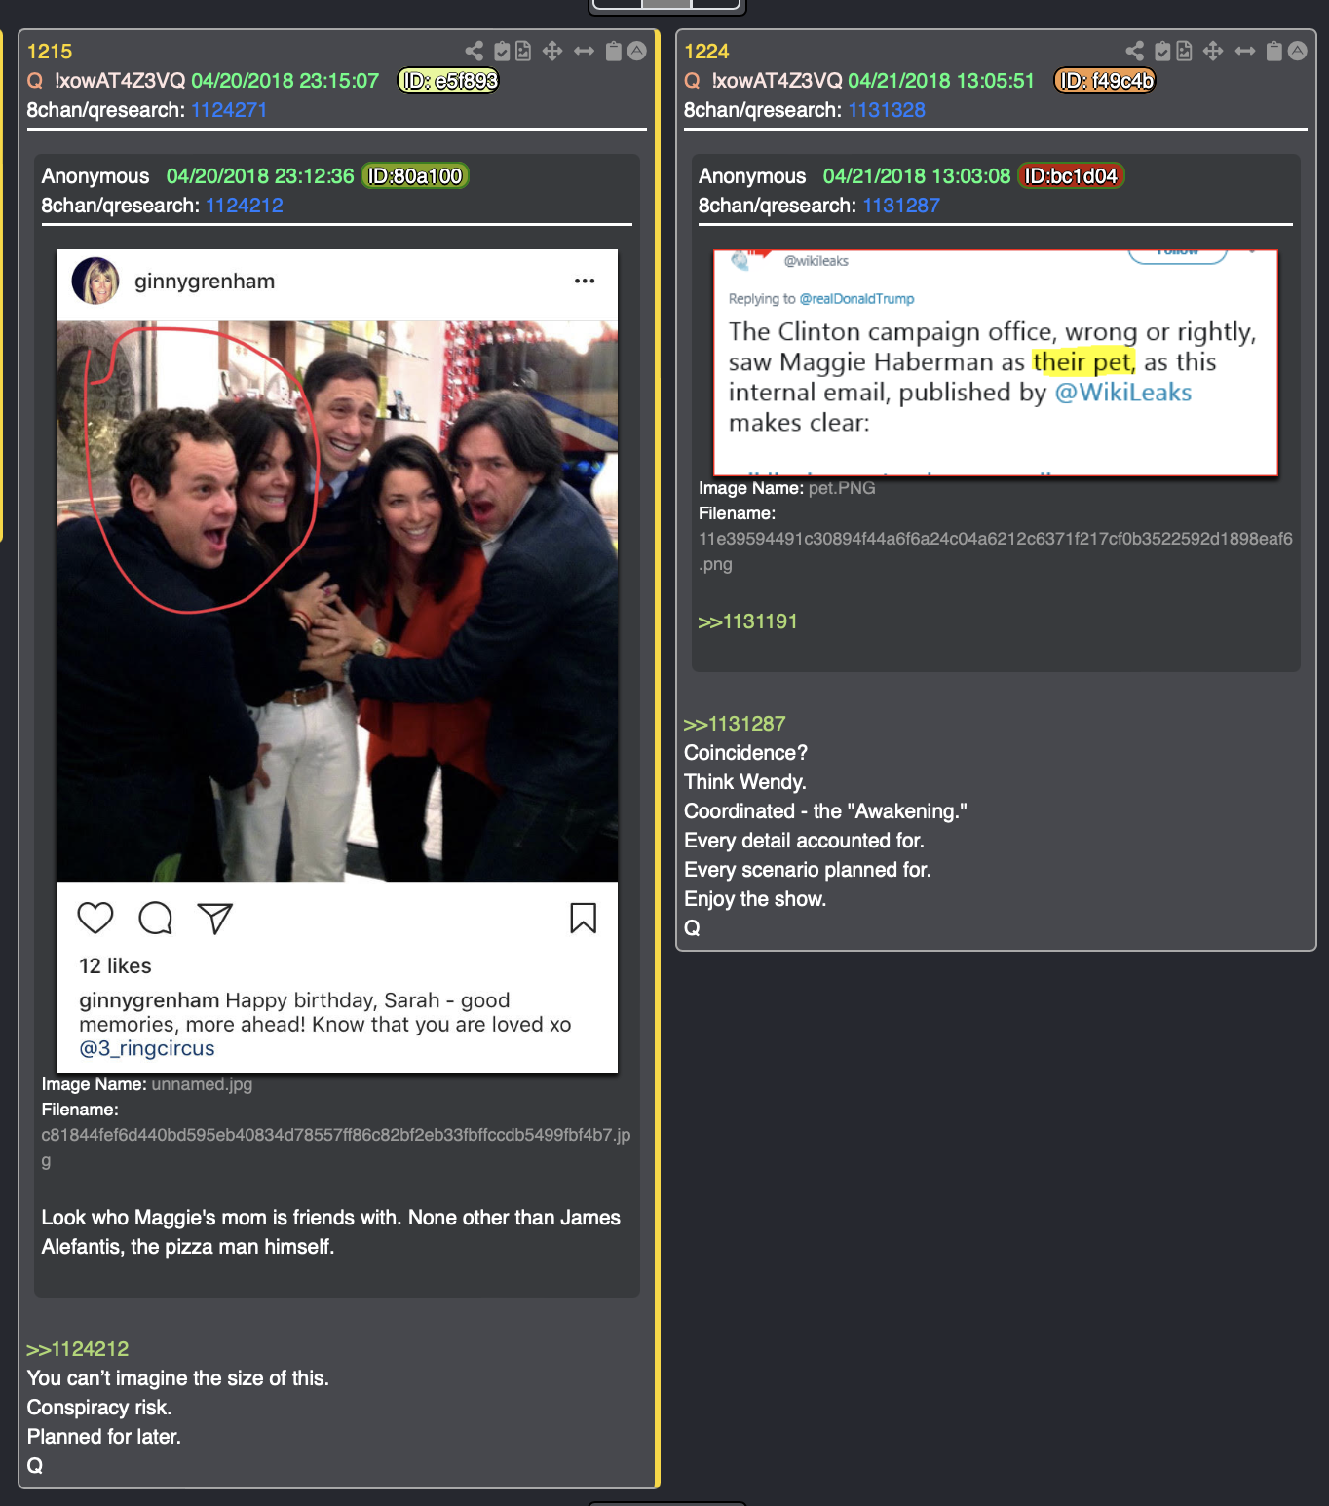The width and height of the screenshot is (1329, 1506).
Task: Select the orange ID: f49c4b badge
Action: (x=1106, y=81)
